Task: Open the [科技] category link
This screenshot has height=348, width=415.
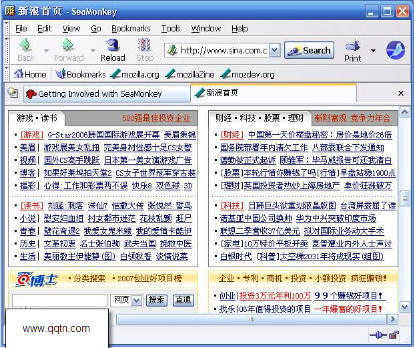Action: point(232,206)
